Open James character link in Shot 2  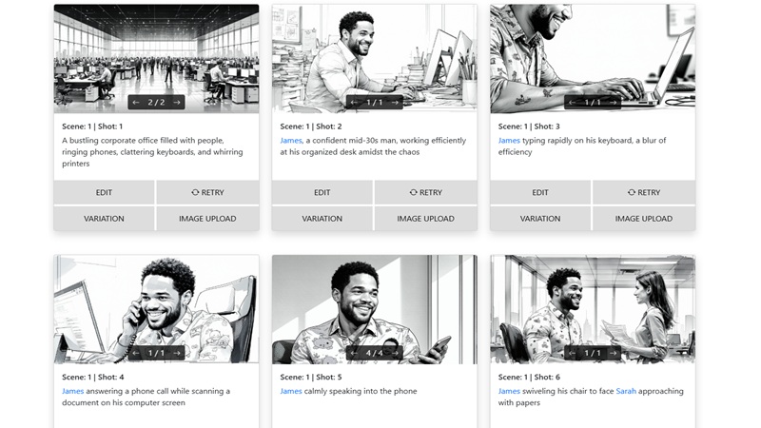pos(290,141)
